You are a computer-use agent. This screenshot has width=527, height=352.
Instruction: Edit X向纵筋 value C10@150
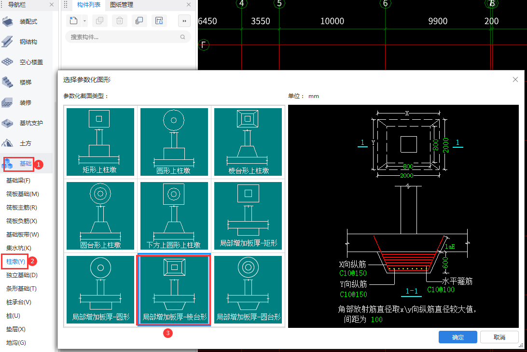point(353,273)
